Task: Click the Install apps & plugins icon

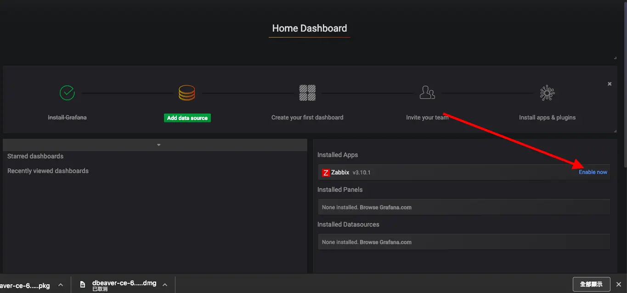Action: [x=547, y=93]
